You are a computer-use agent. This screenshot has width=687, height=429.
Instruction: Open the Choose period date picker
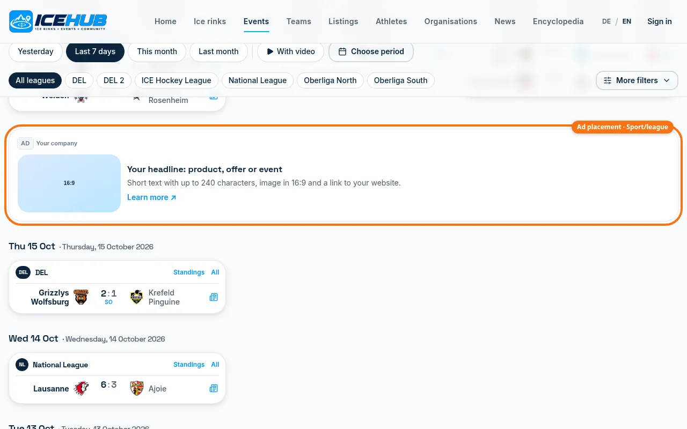click(371, 51)
